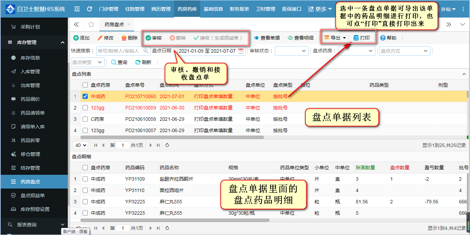This screenshot has width=470, height=235.
Task: Switch to 门诊管理 menu tab
Action: (x=108, y=9)
